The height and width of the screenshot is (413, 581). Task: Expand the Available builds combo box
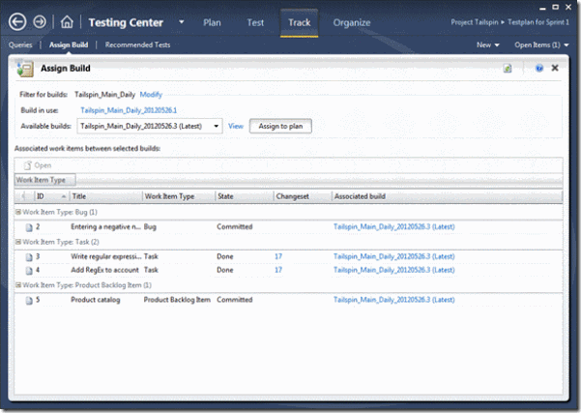[218, 126]
